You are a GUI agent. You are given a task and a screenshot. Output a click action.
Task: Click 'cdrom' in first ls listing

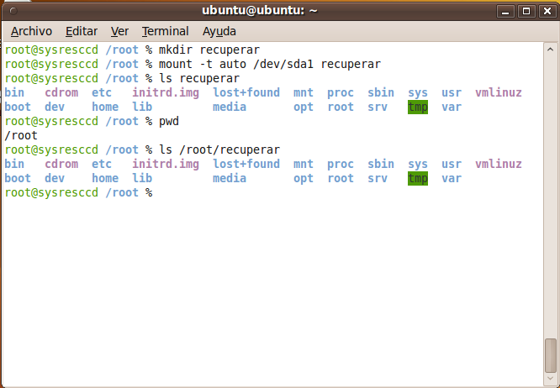pyautogui.click(x=61, y=92)
